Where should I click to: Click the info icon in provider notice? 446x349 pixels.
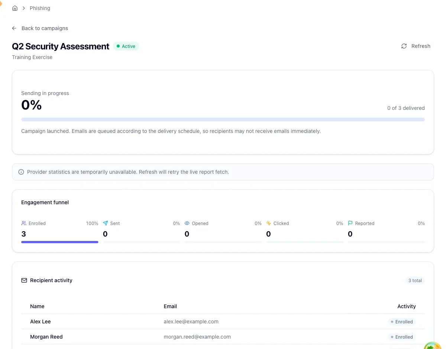pos(21,172)
